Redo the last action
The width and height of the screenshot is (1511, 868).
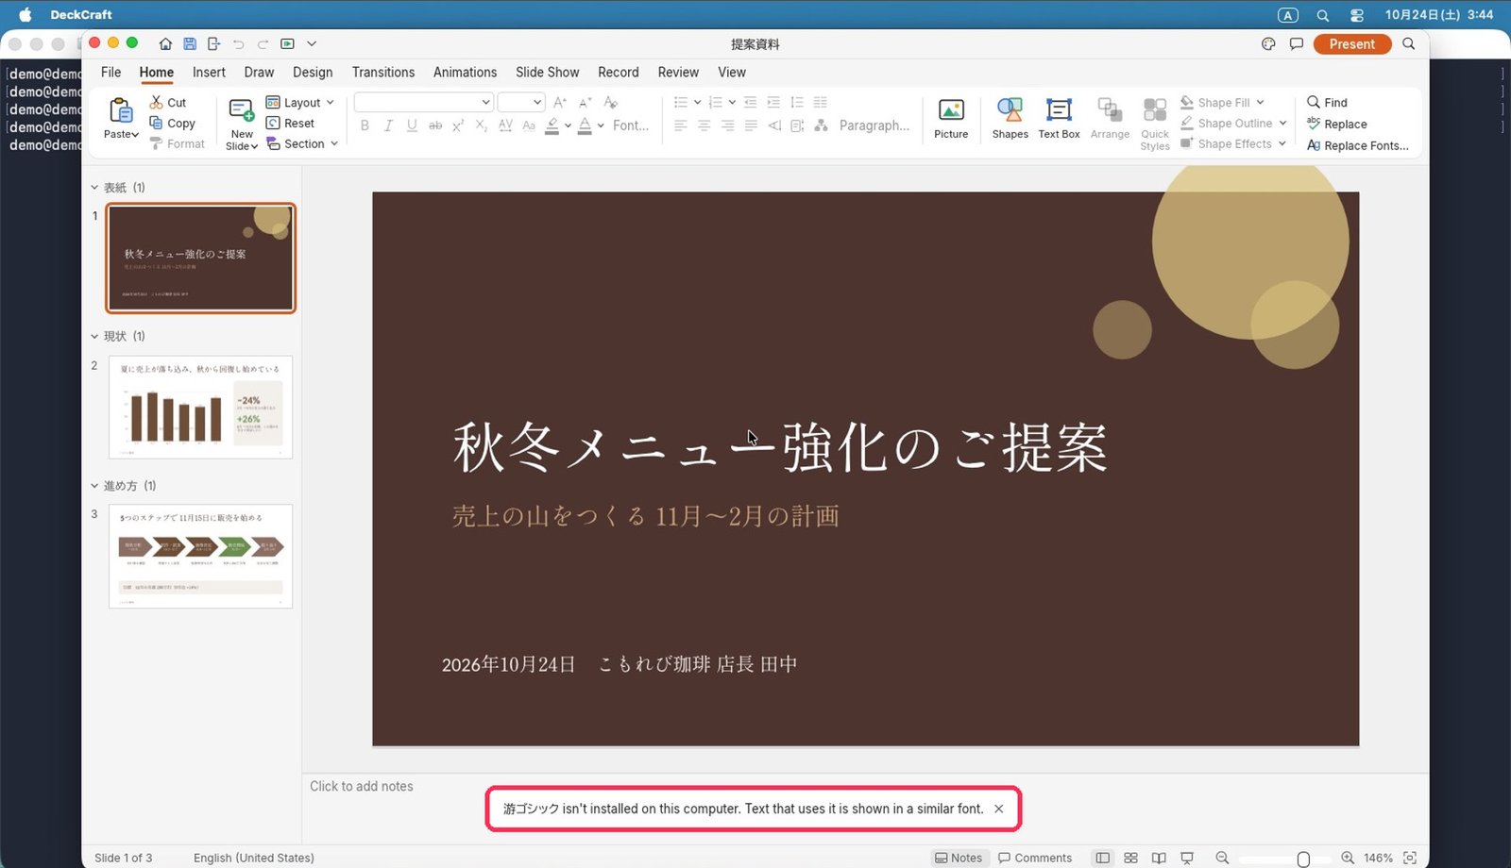[x=263, y=43]
